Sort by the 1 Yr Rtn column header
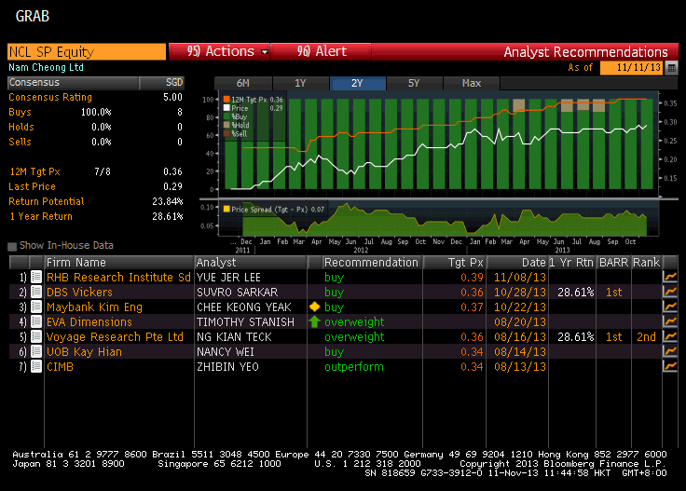686x491 pixels. tap(571, 263)
